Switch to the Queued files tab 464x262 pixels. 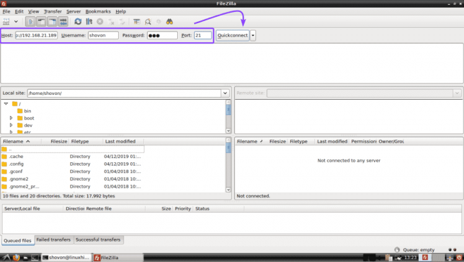point(18,240)
